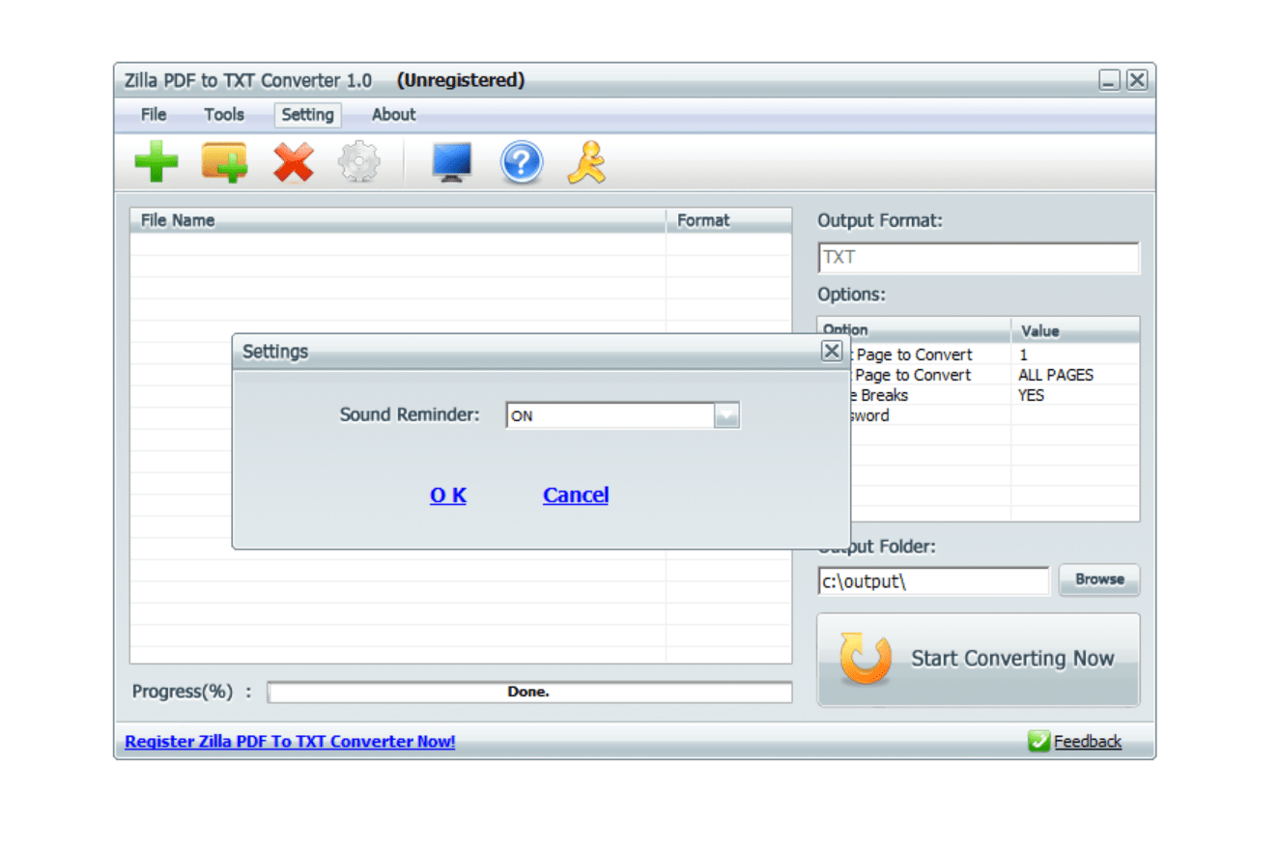The height and width of the screenshot is (849, 1279).
Task: Click the File Name column header
Action: click(397, 220)
